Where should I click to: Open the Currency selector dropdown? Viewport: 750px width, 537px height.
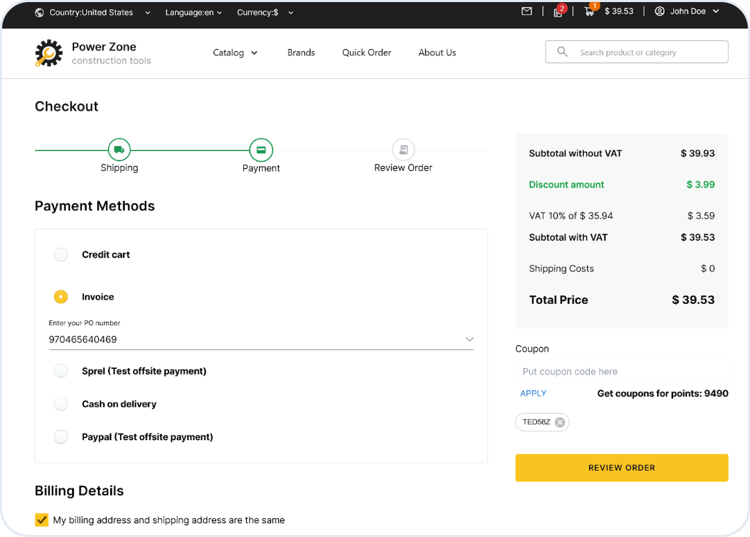265,12
